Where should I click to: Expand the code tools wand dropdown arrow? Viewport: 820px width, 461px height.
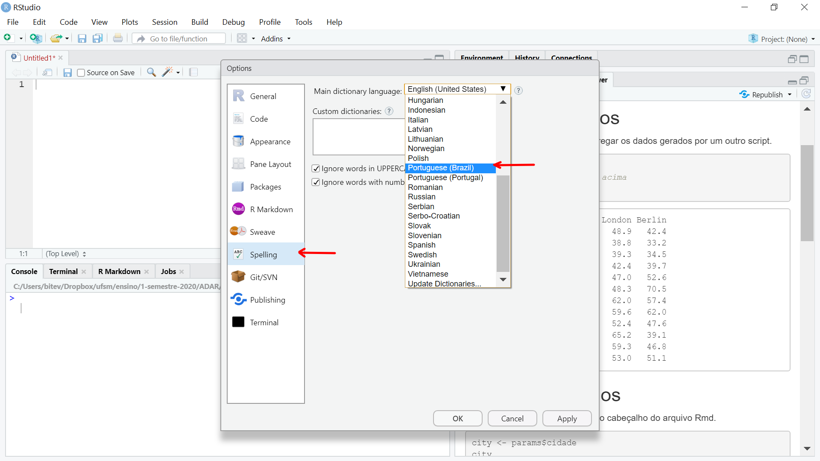[x=178, y=73]
